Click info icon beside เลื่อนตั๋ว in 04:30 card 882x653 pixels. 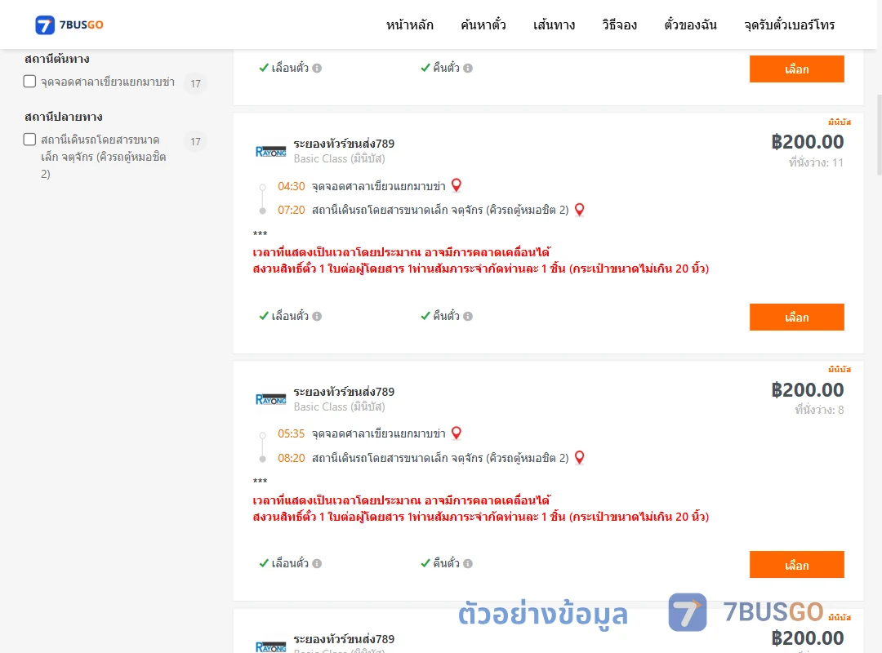tap(317, 316)
